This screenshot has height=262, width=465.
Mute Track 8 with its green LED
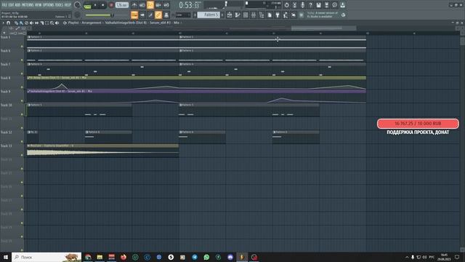(x=22, y=87)
